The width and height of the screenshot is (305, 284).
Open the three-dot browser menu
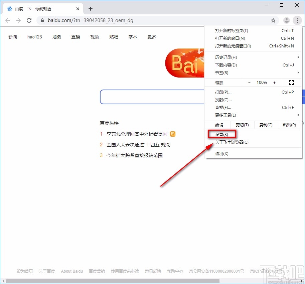click(297, 20)
